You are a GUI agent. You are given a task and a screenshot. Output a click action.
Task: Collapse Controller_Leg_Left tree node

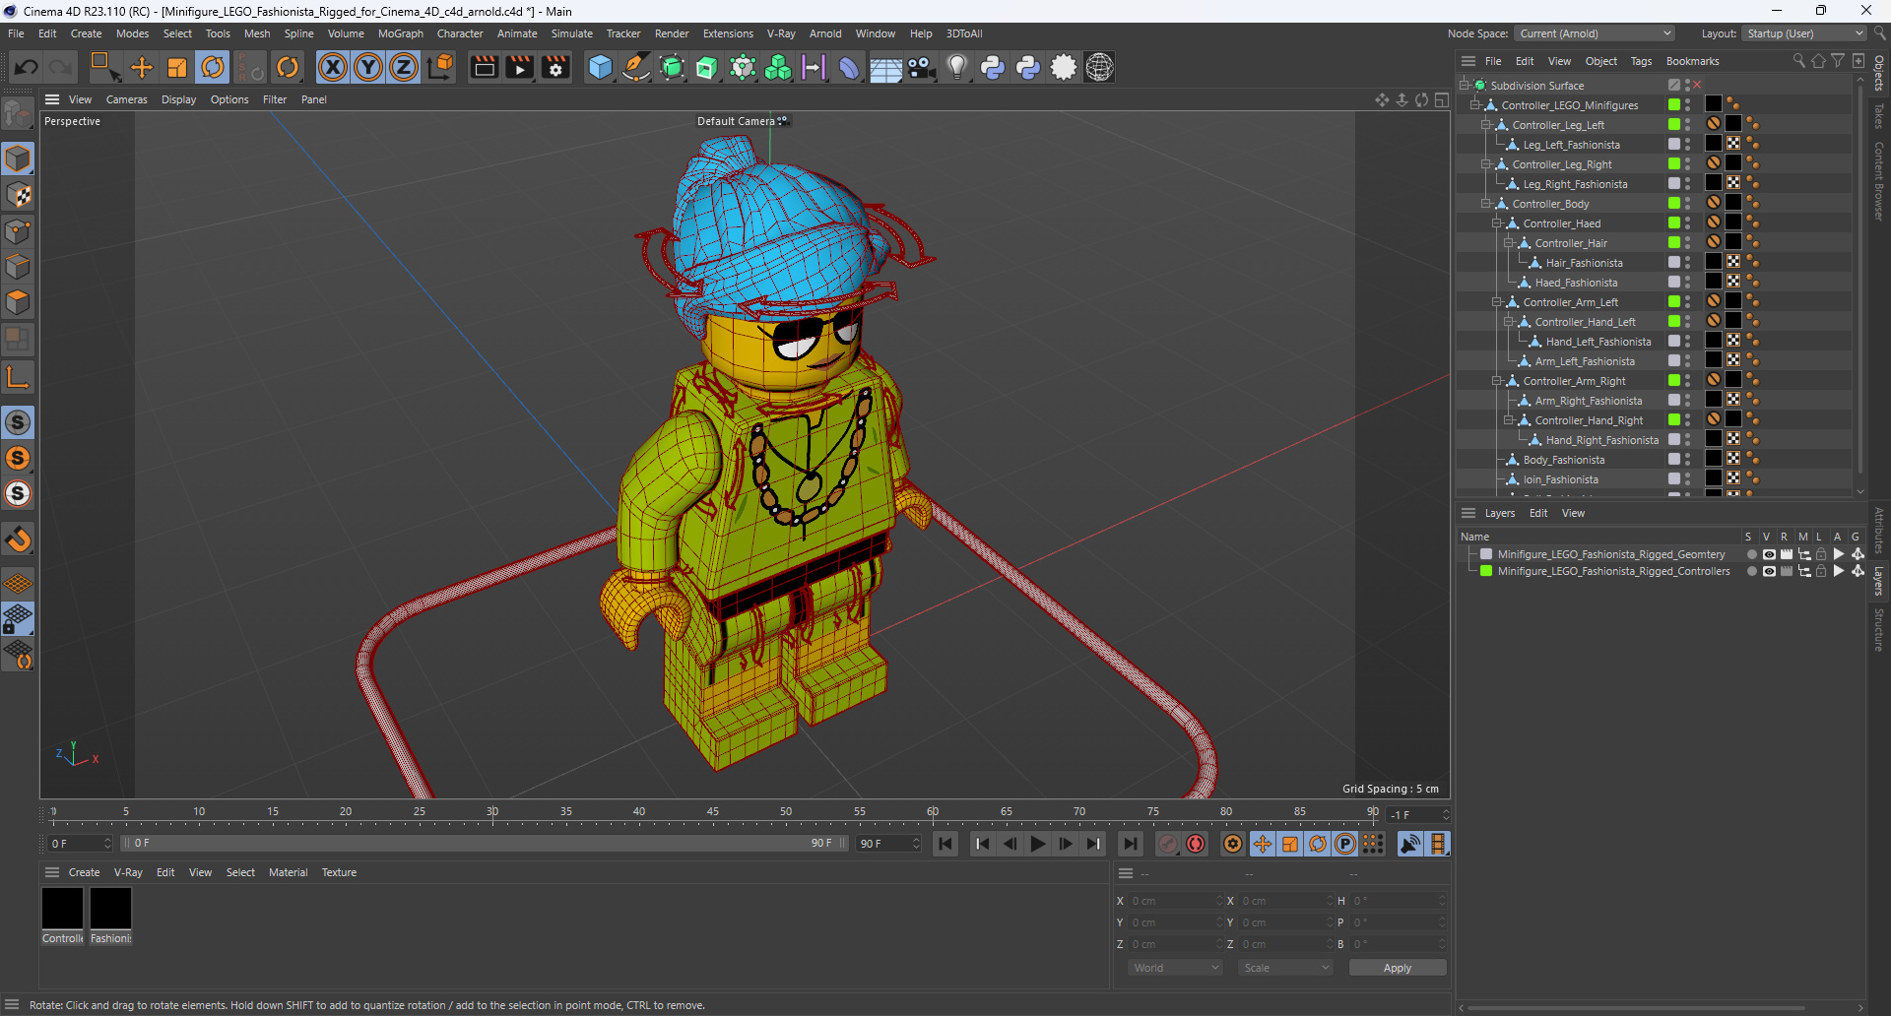click(x=1486, y=125)
